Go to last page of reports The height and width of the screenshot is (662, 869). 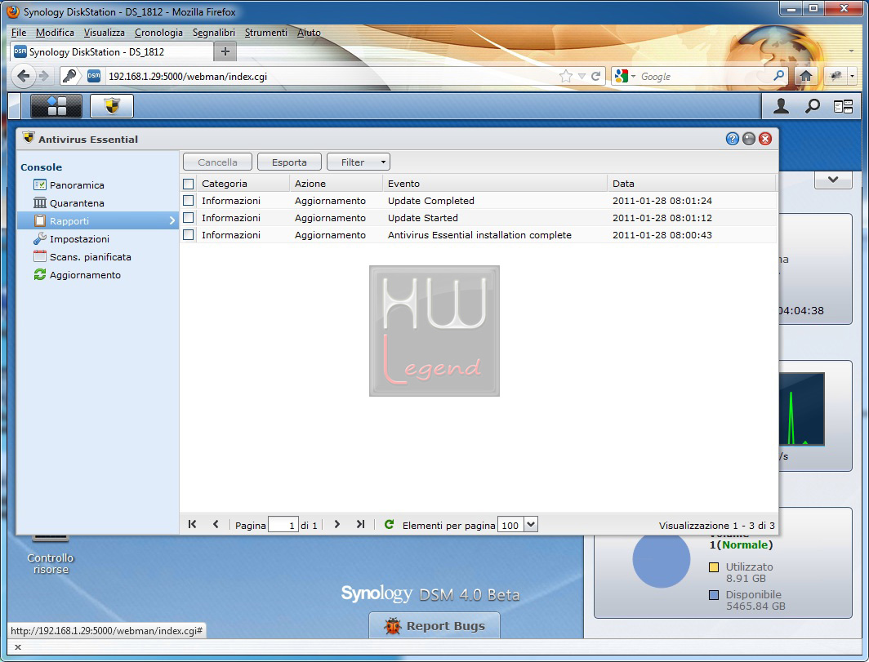(x=360, y=524)
